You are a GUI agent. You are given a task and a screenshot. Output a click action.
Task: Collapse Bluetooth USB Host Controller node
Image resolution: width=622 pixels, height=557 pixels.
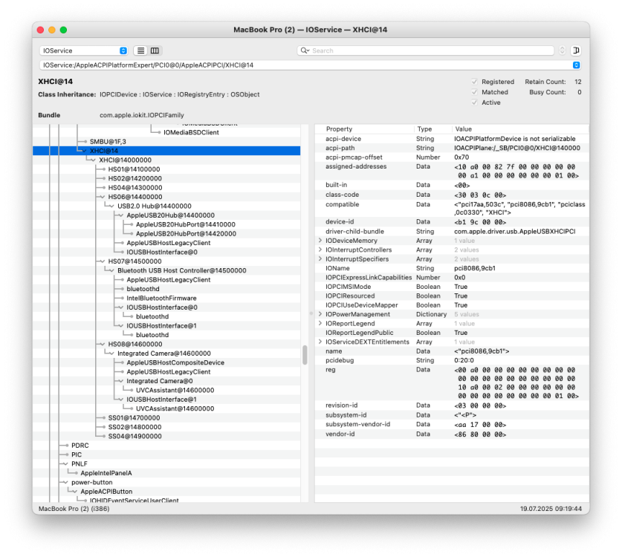pyautogui.click(x=111, y=270)
